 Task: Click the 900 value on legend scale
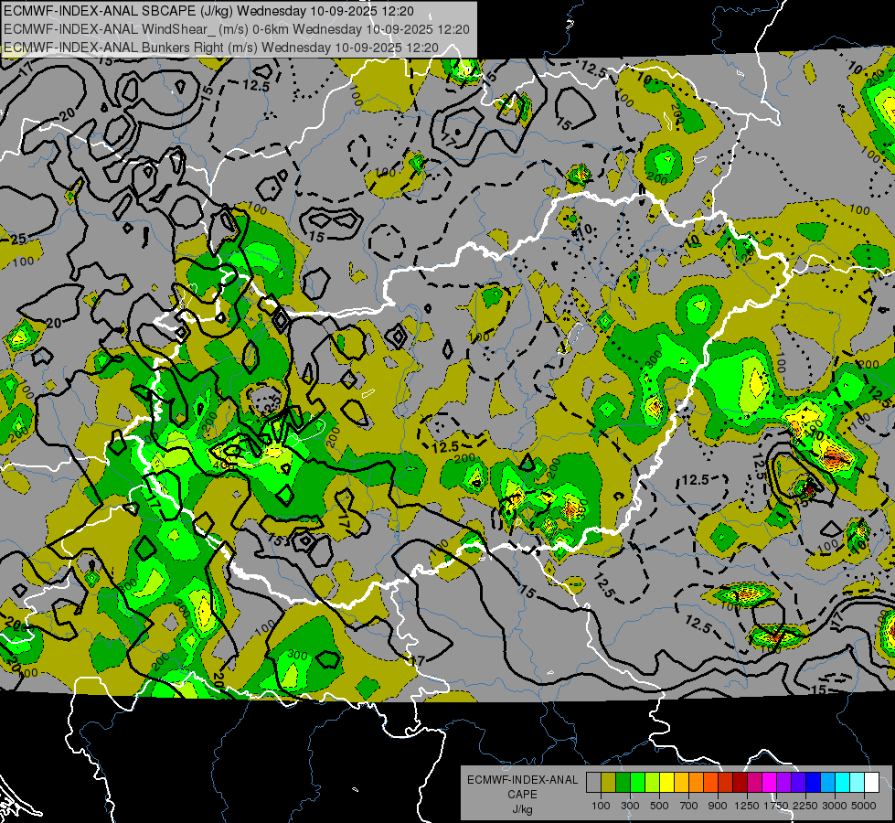pyautogui.click(x=718, y=806)
